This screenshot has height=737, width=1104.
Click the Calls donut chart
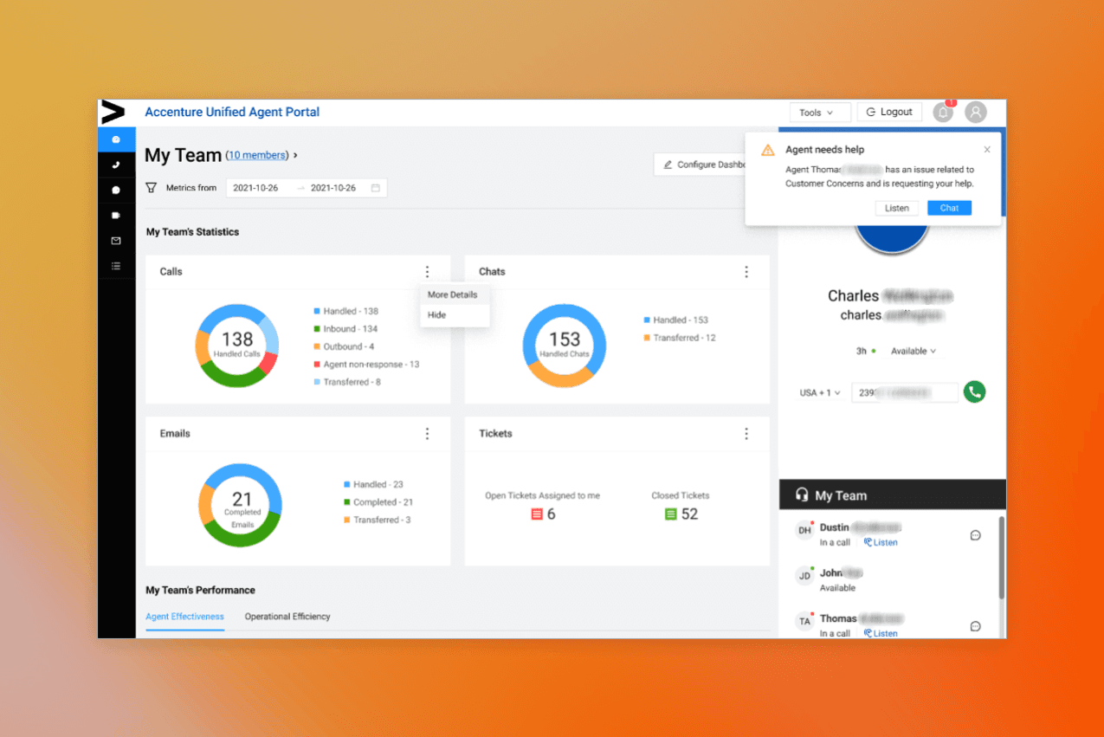(237, 346)
